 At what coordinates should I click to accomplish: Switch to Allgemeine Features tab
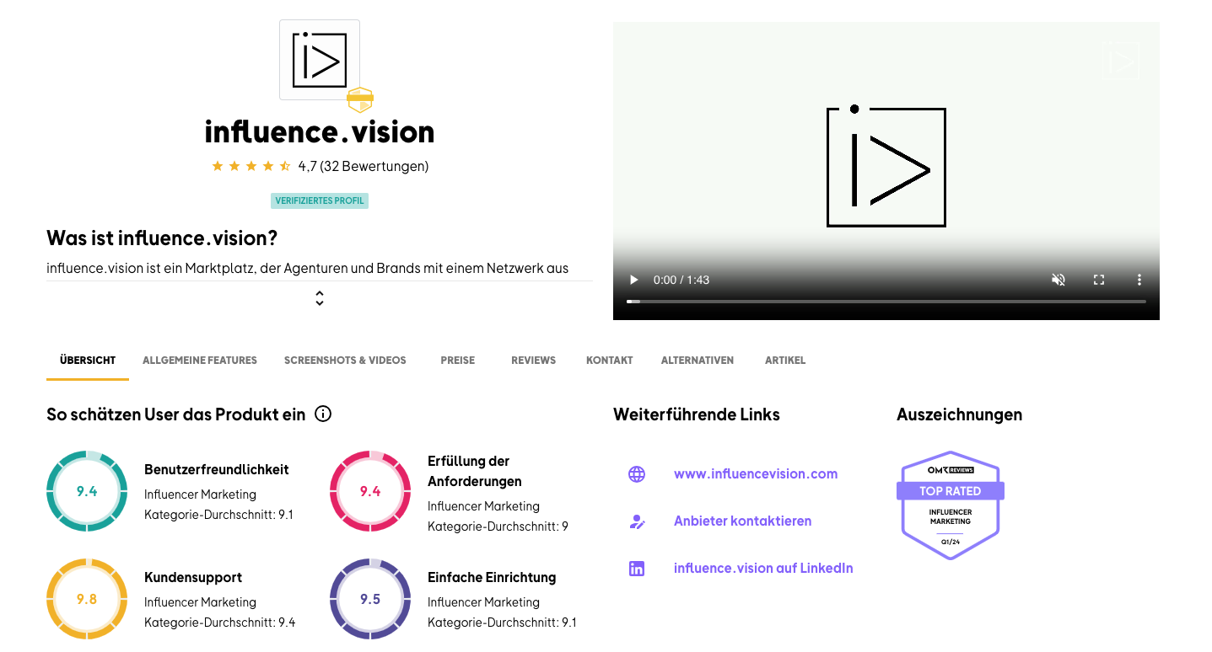(200, 361)
